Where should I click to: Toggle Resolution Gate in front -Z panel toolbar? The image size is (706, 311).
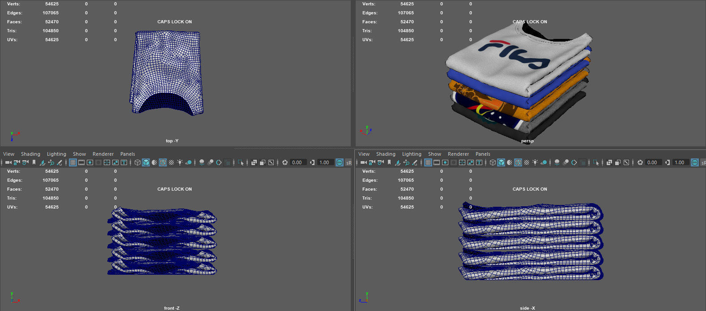pos(90,162)
